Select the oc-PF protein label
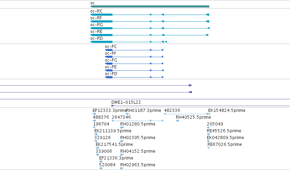The image size is (290, 170). (111, 53)
